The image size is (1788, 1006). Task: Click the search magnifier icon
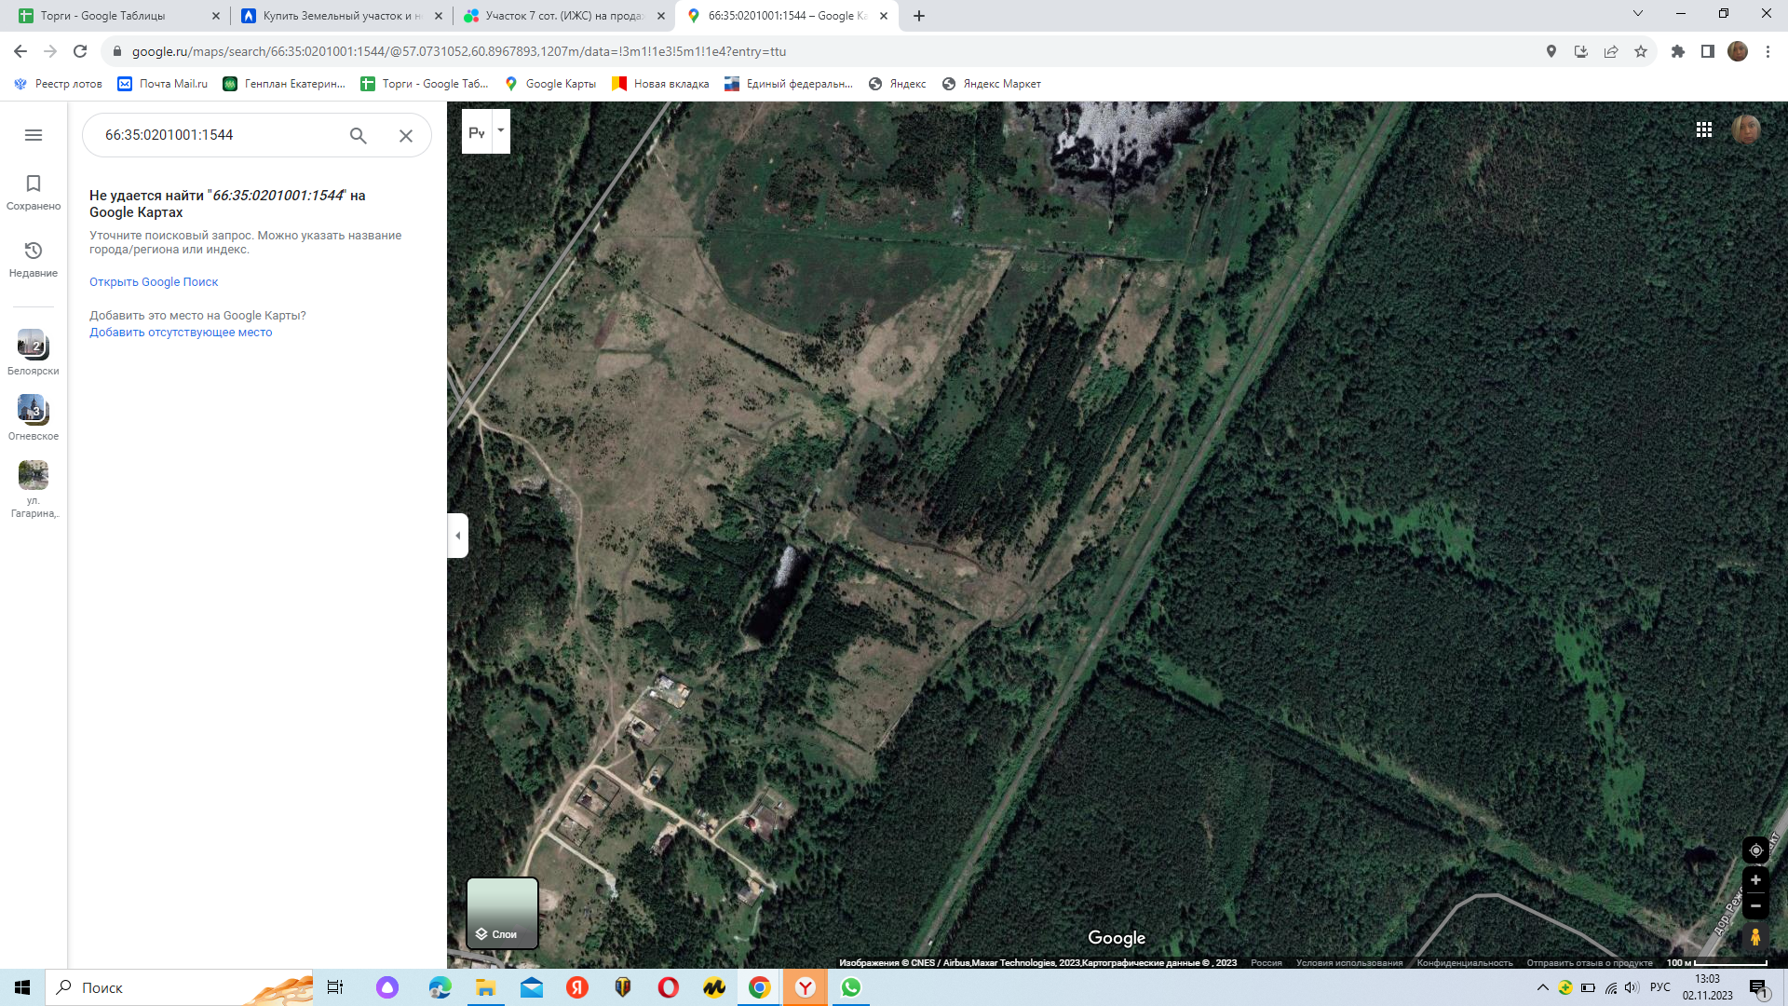[358, 135]
